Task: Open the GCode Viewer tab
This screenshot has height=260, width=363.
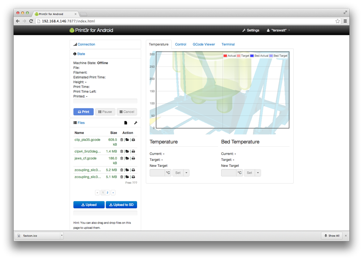Action: tap(204, 44)
